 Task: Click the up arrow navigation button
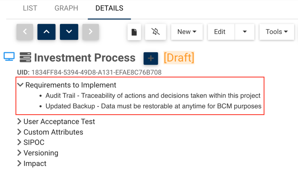tap(46, 32)
